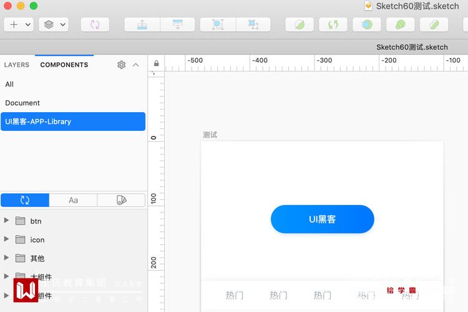This screenshot has height=312, width=468.
Task: Select UI黑客-APP-Library in library list
Action: [x=73, y=121]
